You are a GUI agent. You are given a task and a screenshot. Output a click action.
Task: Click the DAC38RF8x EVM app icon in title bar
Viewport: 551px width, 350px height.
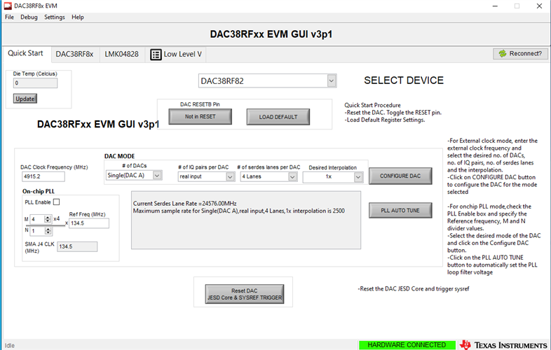[8, 6]
